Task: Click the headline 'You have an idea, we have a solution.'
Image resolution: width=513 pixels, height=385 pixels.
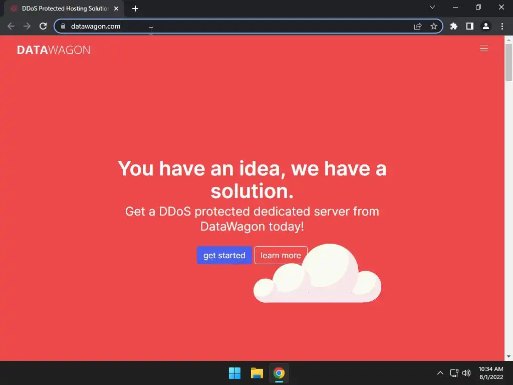Action: pos(252,179)
